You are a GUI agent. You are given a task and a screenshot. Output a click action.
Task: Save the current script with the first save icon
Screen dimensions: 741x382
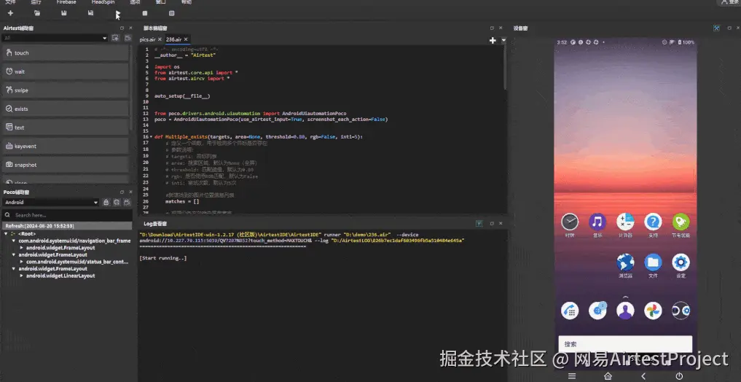pyautogui.click(x=64, y=13)
